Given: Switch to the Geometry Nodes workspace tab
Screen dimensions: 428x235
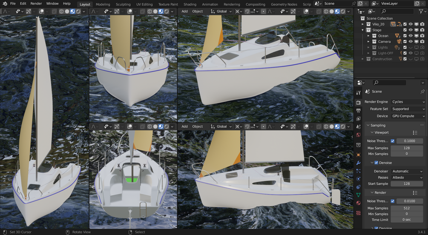Looking at the screenshot, I should pyautogui.click(x=284, y=4).
